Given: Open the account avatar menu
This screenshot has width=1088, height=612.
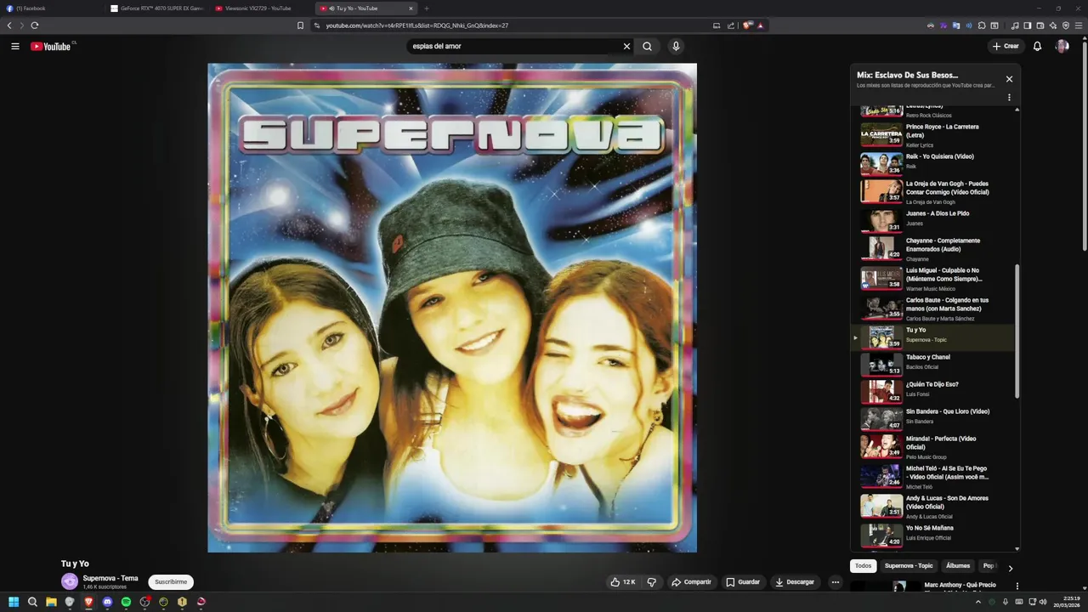Looking at the screenshot, I should click(x=1062, y=46).
